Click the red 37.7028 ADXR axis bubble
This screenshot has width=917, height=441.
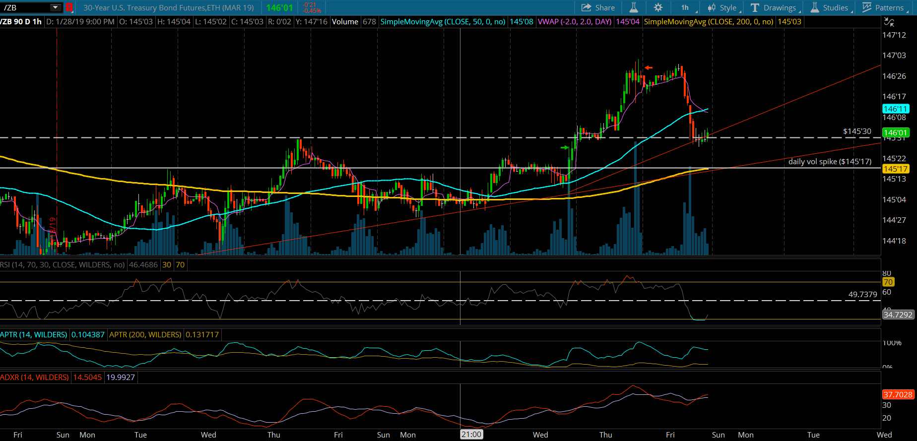pyautogui.click(x=898, y=395)
